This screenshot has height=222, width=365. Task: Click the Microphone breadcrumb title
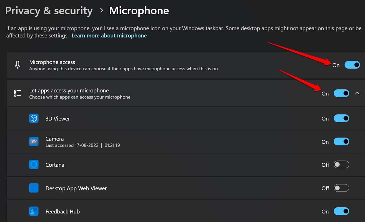click(x=139, y=11)
